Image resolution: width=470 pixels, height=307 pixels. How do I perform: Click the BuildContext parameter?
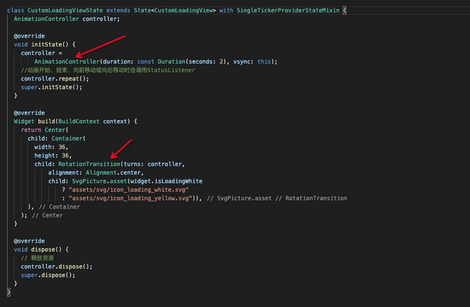[80, 121]
